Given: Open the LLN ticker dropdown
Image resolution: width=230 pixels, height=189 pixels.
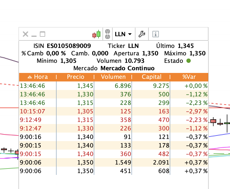Looking at the screenshot, I should click(x=123, y=34).
